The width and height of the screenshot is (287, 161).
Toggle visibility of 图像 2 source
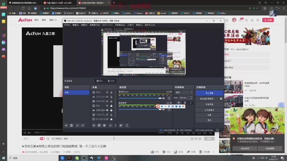coord(107,92)
